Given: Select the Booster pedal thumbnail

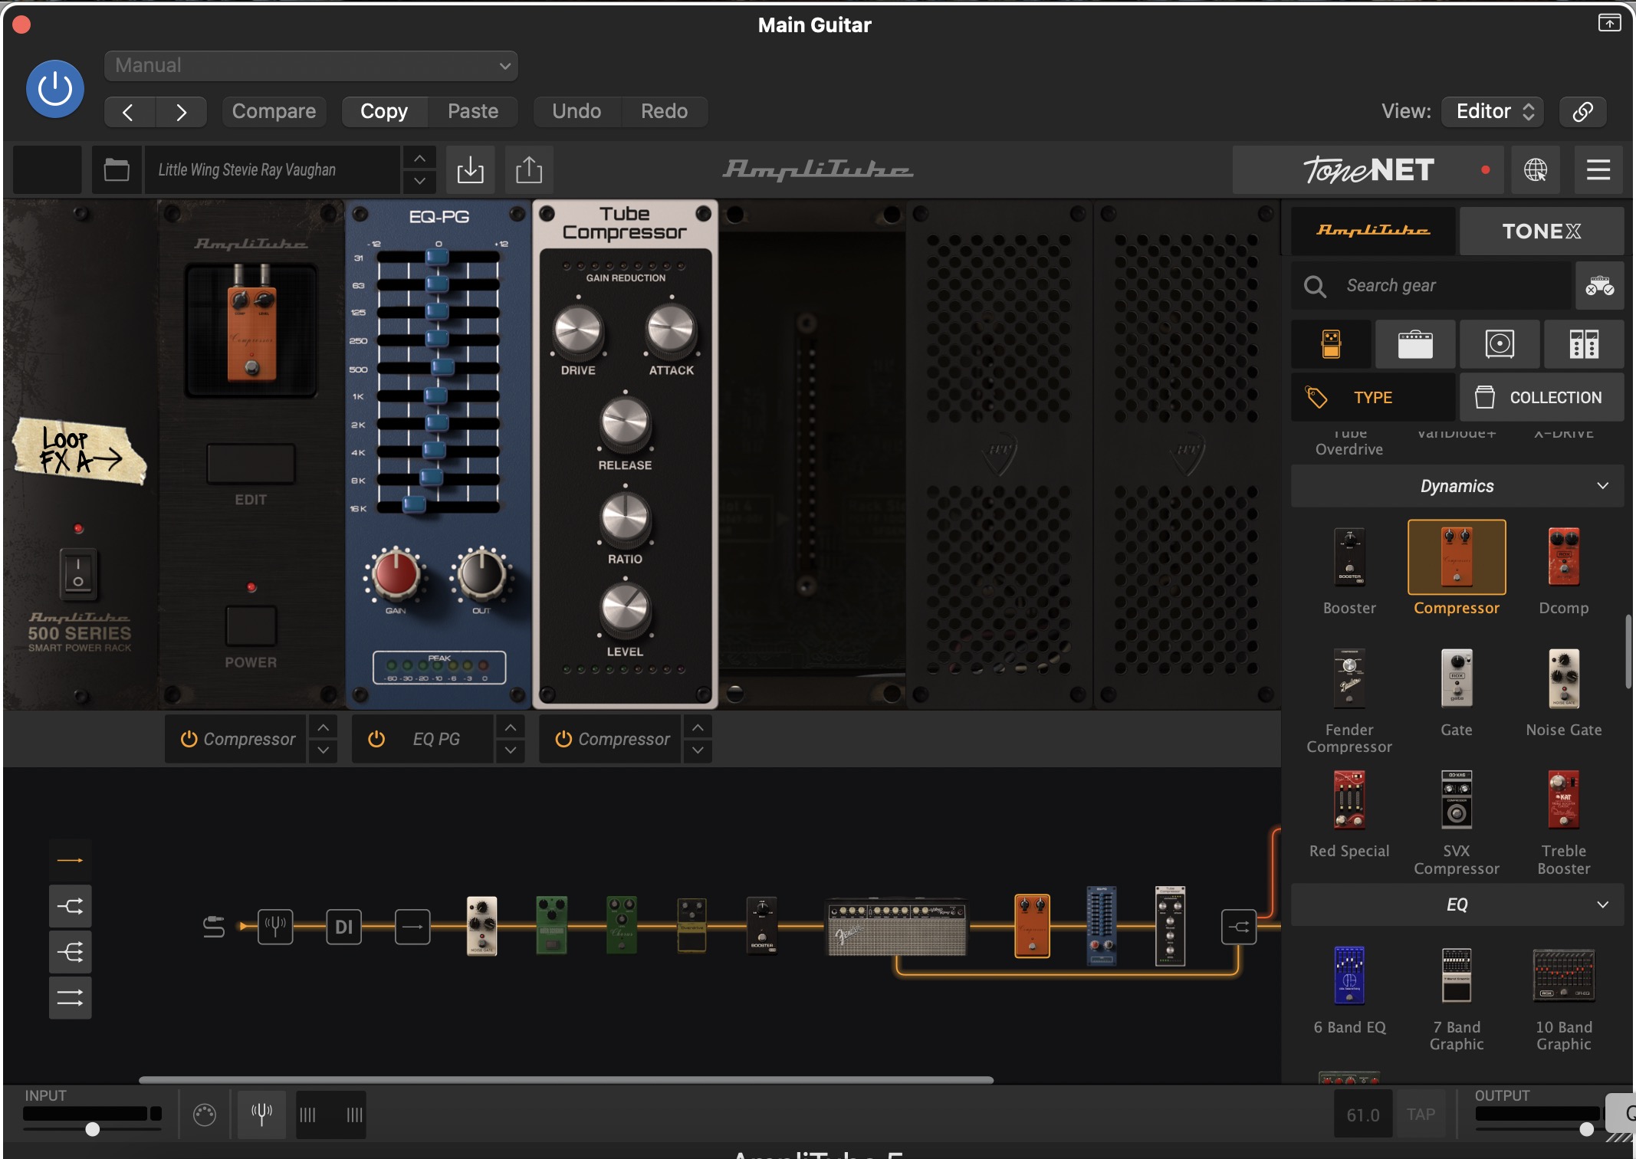Looking at the screenshot, I should [x=1349, y=557].
